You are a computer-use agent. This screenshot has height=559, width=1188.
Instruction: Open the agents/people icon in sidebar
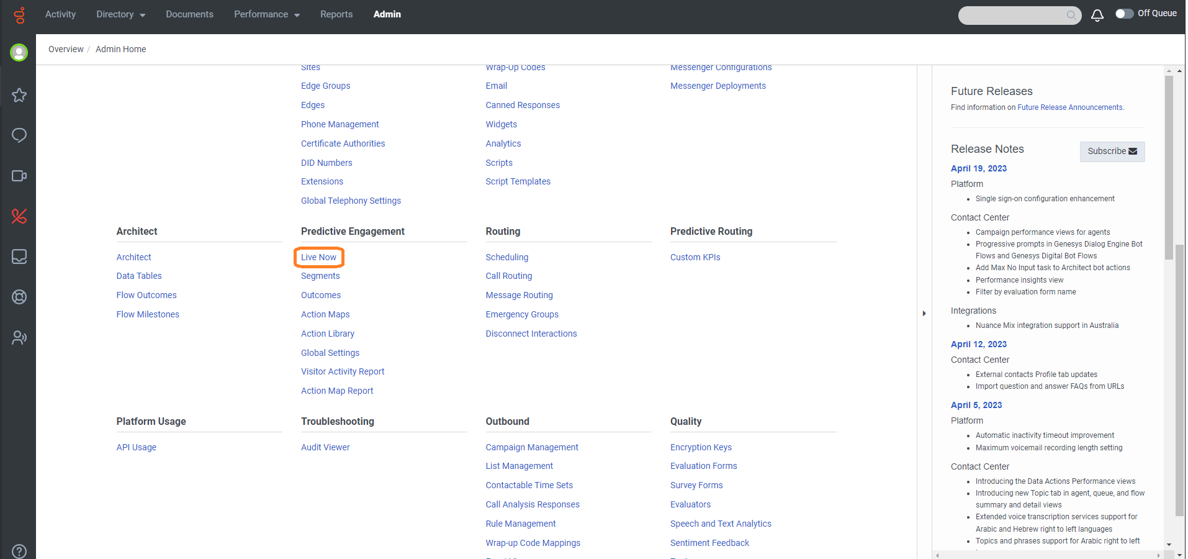click(19, 337)
